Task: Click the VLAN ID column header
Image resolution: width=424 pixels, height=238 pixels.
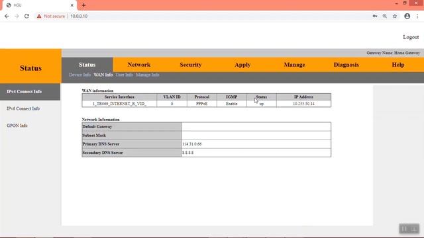Action: coord(172,97)
